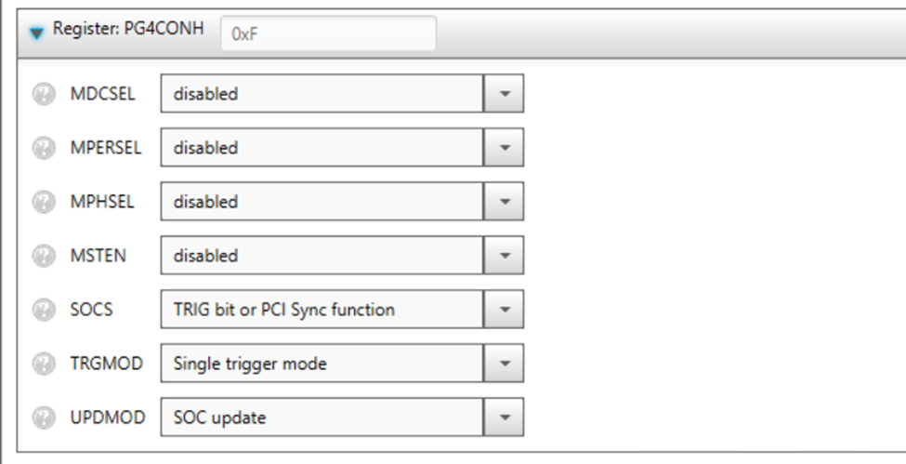
Task: Collapse the Register PG4CONH section
Action: click(35, 33)
